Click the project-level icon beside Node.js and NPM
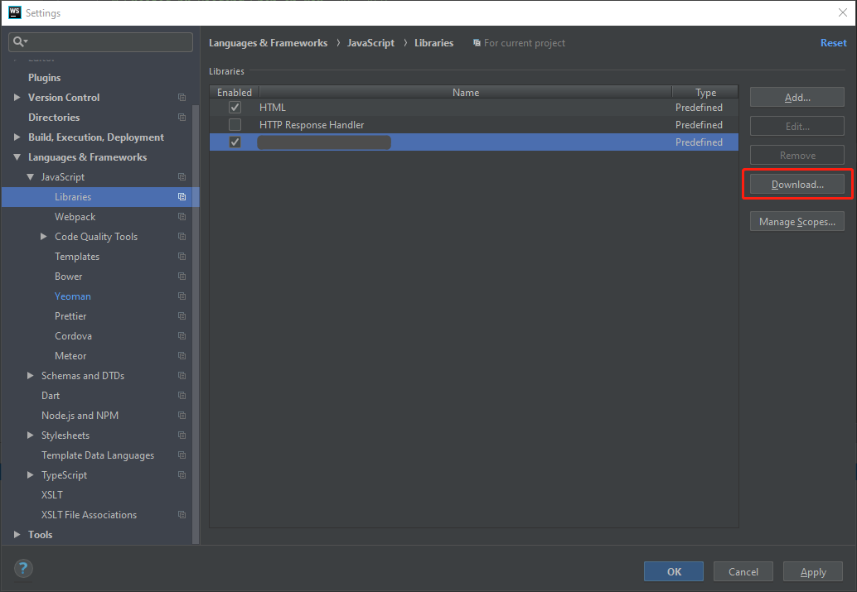Screen dimensions: 857x592 pyautogui.click(x=182, y=416)
